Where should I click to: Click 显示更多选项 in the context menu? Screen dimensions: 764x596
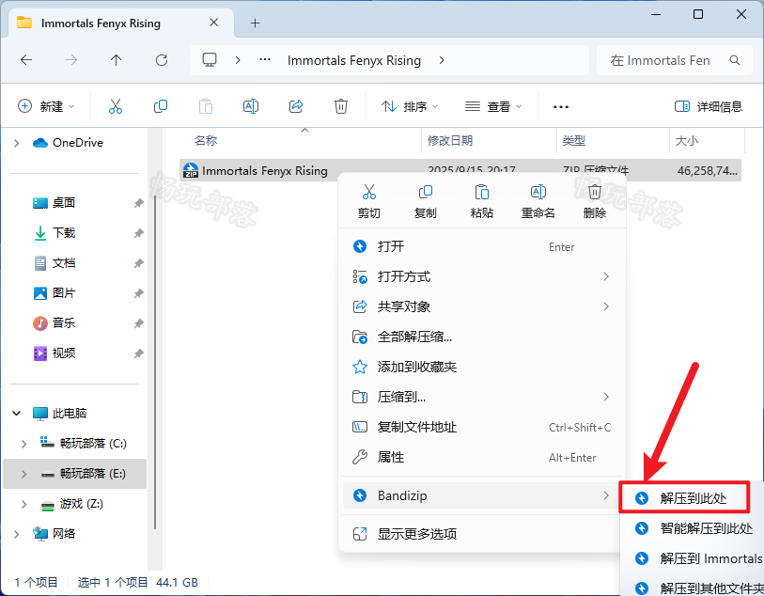point(482,534)
